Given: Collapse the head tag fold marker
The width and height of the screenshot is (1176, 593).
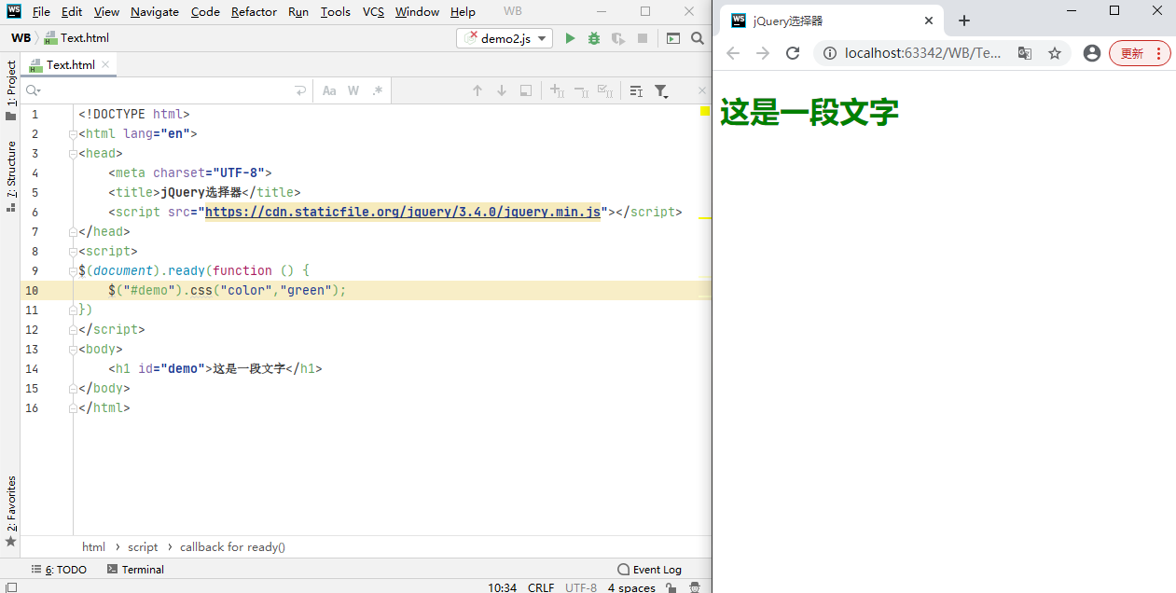Looking at the screenshot, I should [73, 154].
